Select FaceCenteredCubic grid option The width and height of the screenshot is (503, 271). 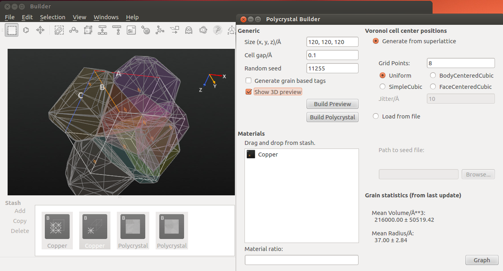coord(433,86)
